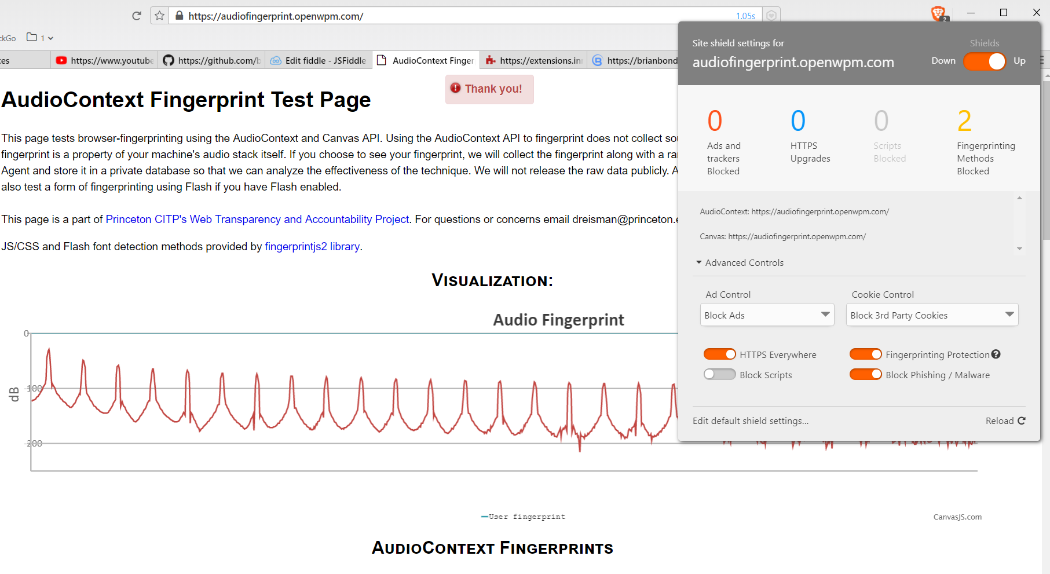The image size is (1050, 574).
Task: Click the extensions puzzle favicon
Action: coord(491,60)
